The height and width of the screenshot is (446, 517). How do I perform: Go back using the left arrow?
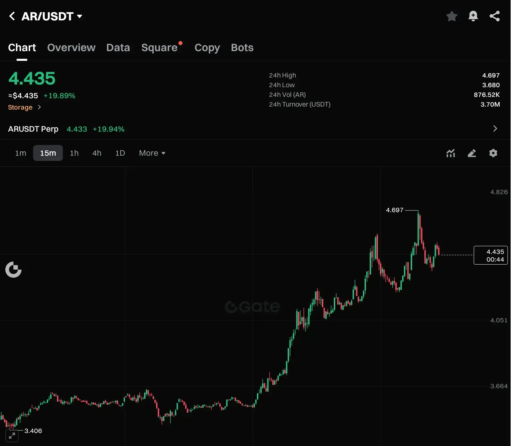click(x=12, y=16)
